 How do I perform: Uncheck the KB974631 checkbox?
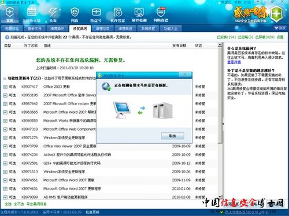click(x=5, y=189)
